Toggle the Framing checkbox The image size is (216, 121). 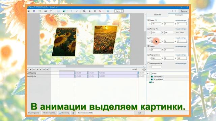click(x=148, y=55)
